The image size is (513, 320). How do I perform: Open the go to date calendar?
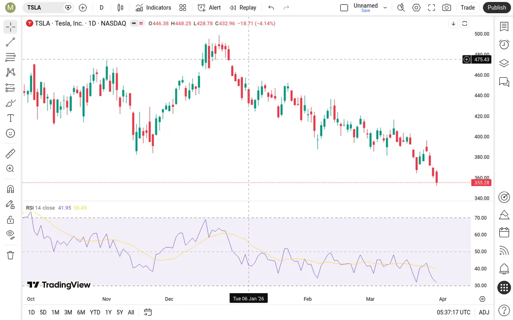[x=147, y=312]
